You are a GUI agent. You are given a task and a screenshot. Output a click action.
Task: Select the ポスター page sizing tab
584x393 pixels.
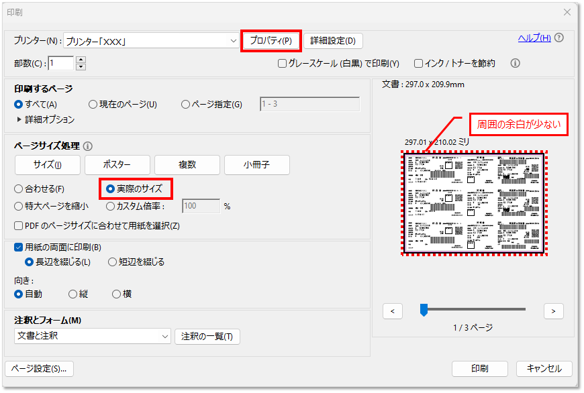pyautogui.click(x=117, y=164)
